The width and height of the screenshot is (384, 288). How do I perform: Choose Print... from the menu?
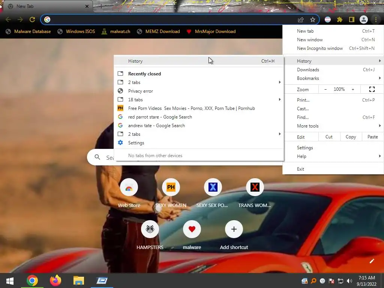pos(333,100)
